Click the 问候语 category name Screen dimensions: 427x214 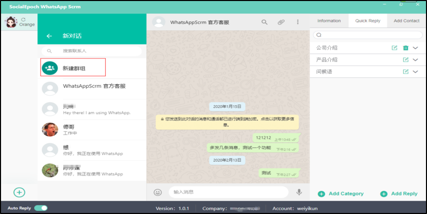tap(324, 72)
